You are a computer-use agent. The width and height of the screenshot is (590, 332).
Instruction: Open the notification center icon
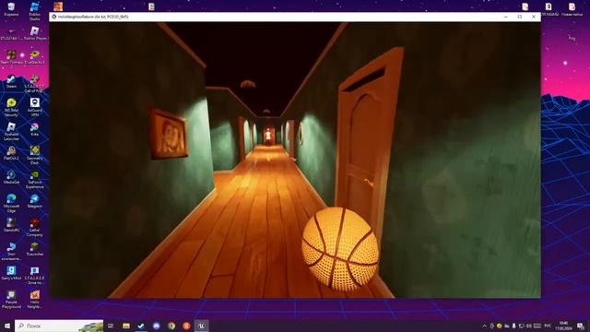581,326
